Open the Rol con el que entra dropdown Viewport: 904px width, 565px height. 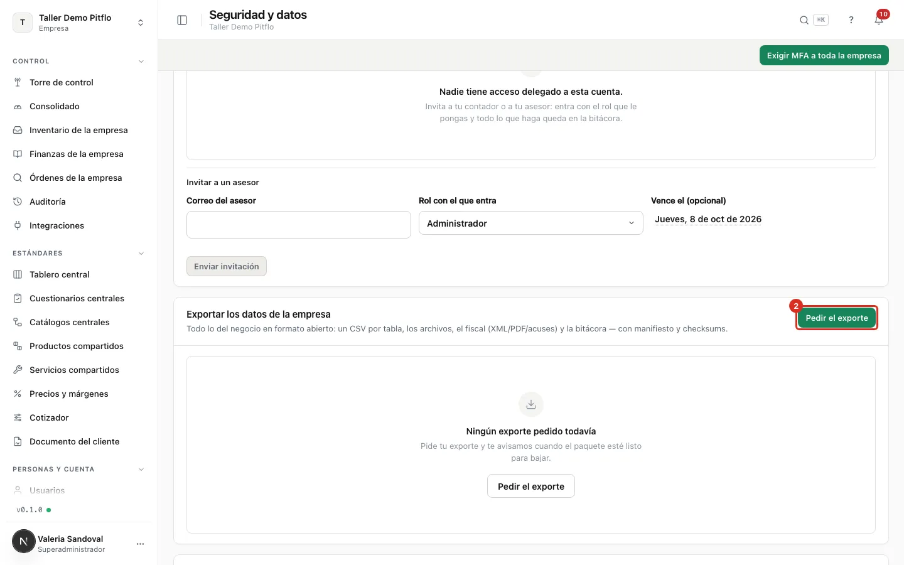point(531,223)
